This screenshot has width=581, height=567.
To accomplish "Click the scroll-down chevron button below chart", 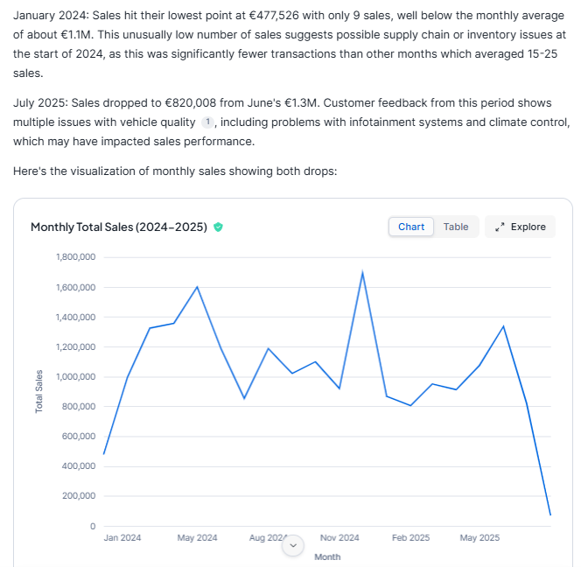I will pos(294,544).
